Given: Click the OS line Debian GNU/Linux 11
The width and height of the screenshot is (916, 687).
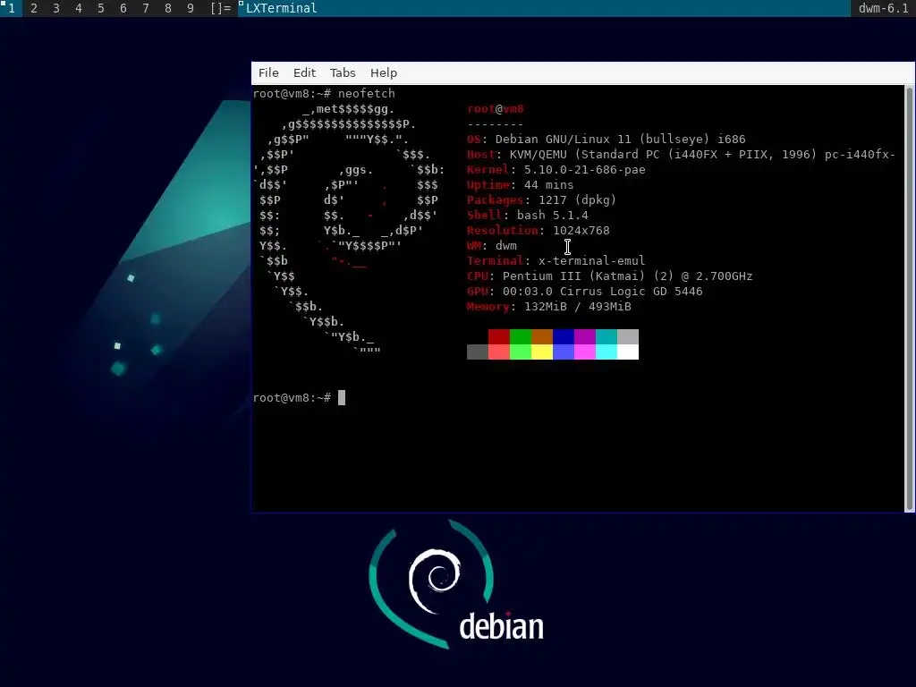Looking at the screenshot, I should [606, 139].
